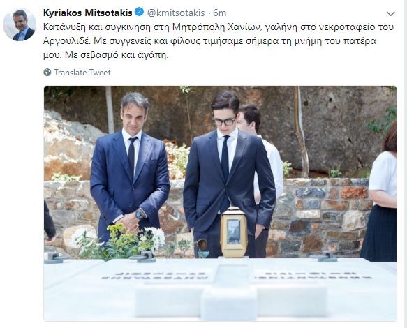Expand the tweet options chevron
407x328 pixels.
pos(391,13)
